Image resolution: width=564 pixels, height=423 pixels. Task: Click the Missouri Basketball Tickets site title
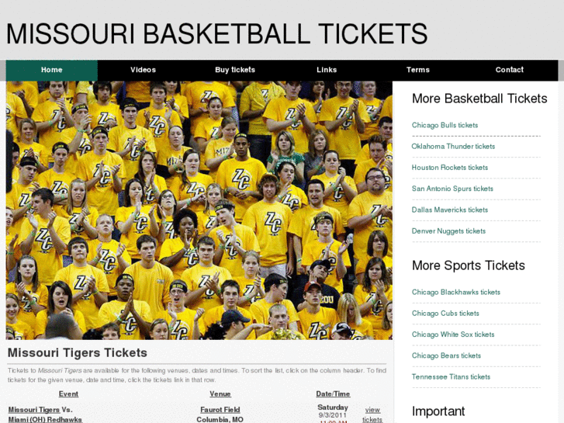point(217,33)
